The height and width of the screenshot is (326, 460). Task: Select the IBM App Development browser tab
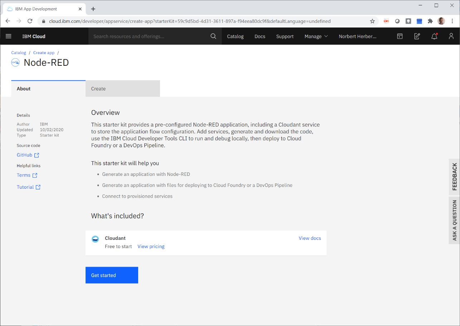44,9
